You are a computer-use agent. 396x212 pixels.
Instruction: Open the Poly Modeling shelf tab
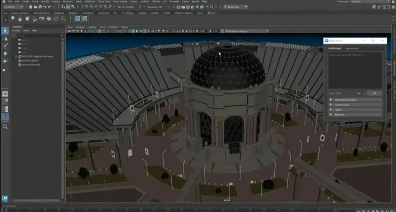coord(41,13)
